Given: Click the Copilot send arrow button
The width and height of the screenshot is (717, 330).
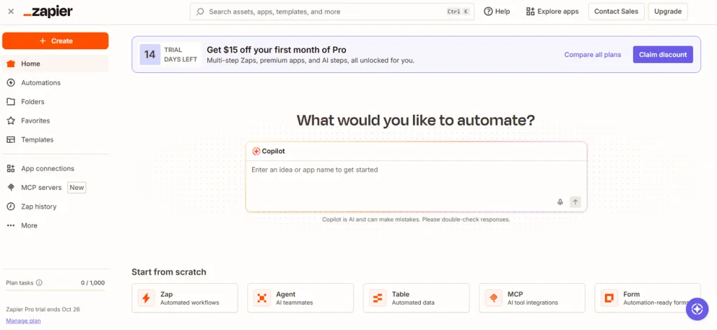Looking at the screenshot, I should tap(576, 202).
